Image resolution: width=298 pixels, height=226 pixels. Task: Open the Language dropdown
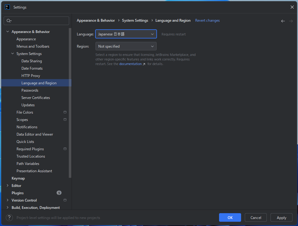pyautogui.click(x=126, y=34)
